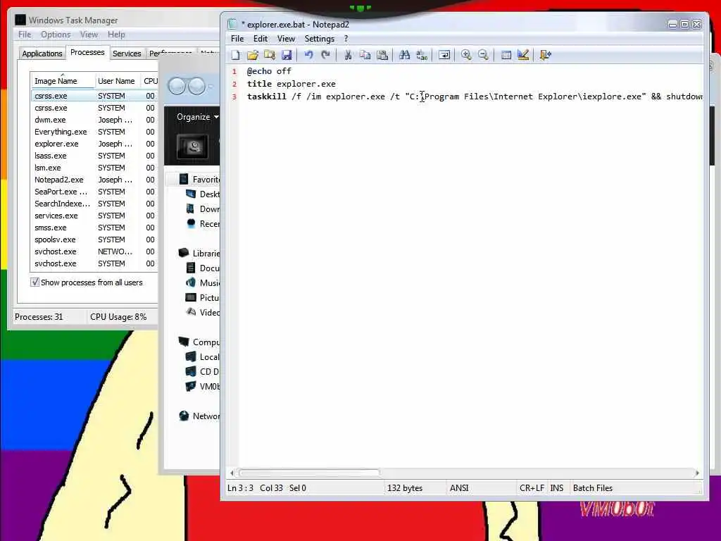Click the Copy icon in Notepad2 toolbar
This screenshot has width=721, height=541.
click(365, 55)
